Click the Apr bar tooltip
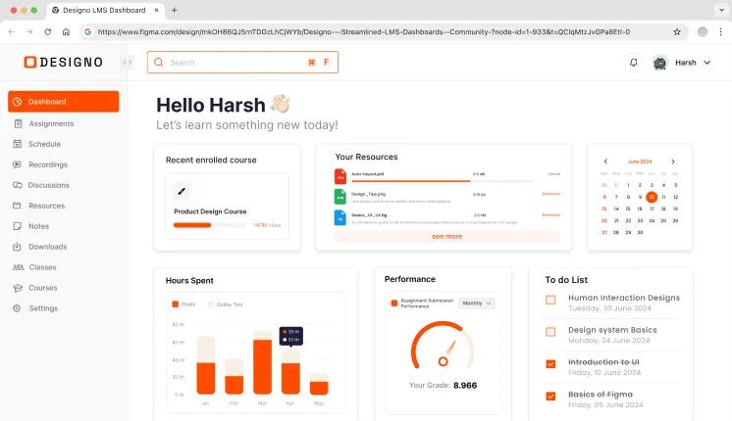 coord(290,336)
